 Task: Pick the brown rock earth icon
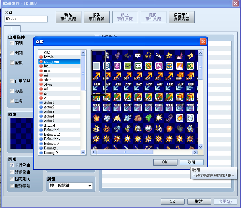pos(138,118)
